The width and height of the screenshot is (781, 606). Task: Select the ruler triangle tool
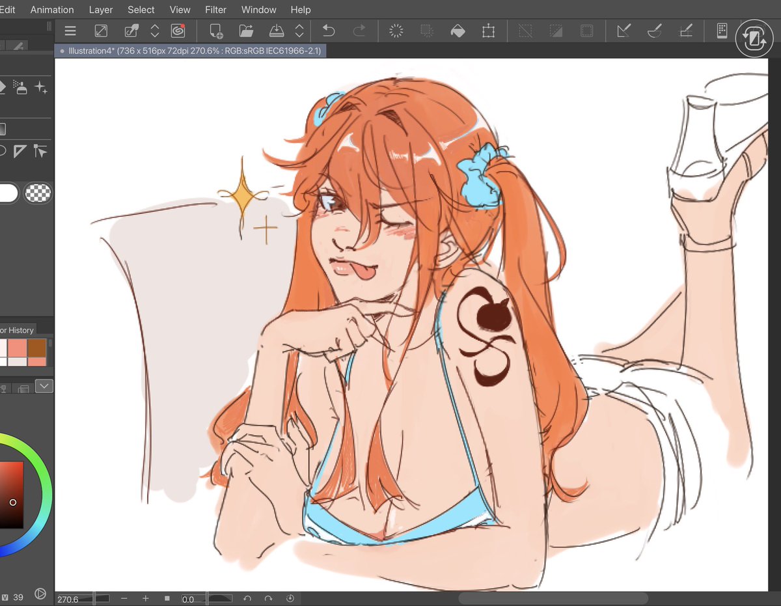pos(20,151)
